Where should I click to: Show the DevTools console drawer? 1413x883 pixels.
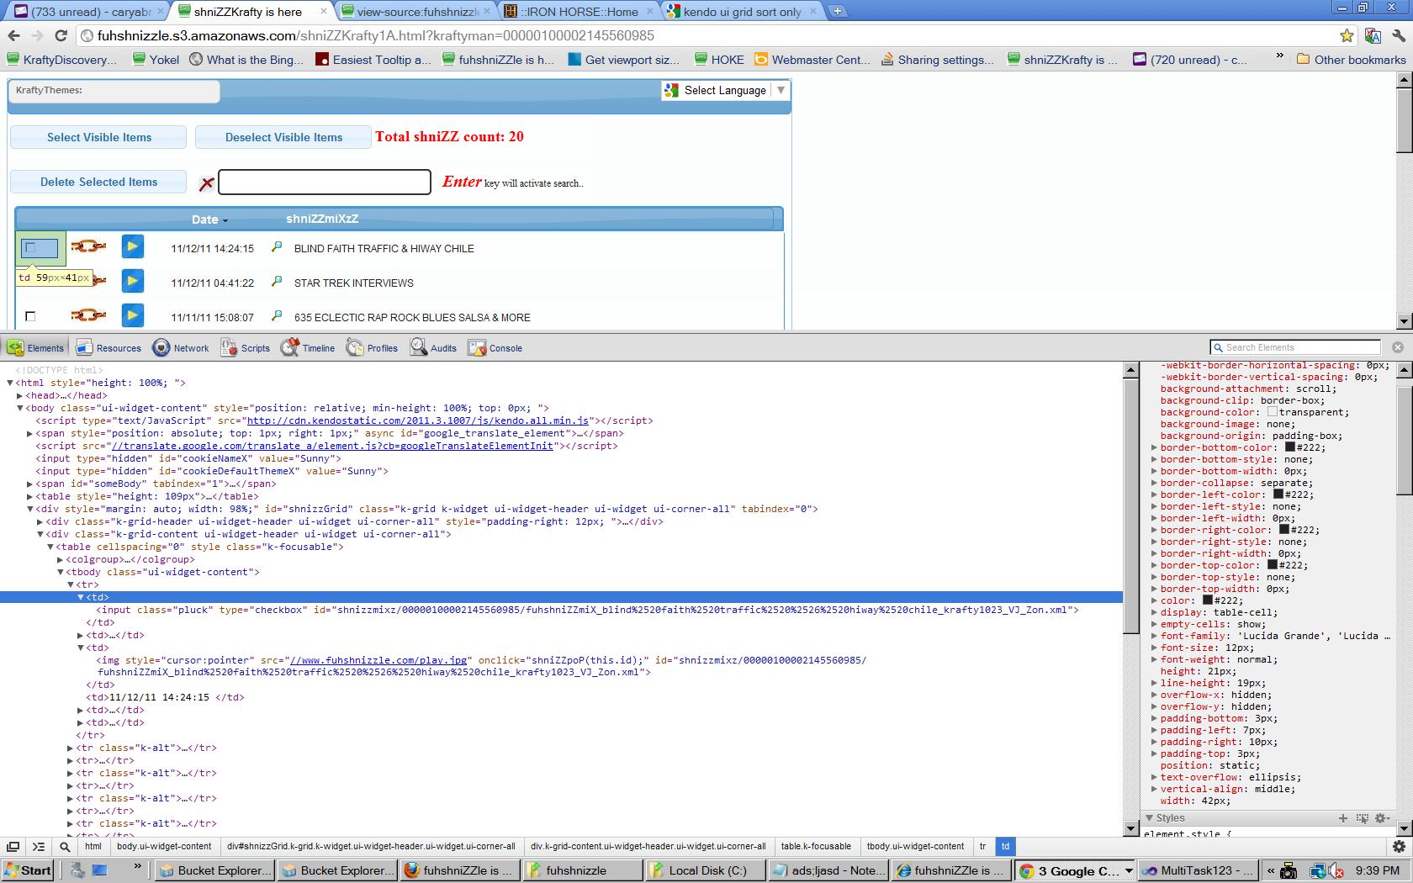pos(39,847)
